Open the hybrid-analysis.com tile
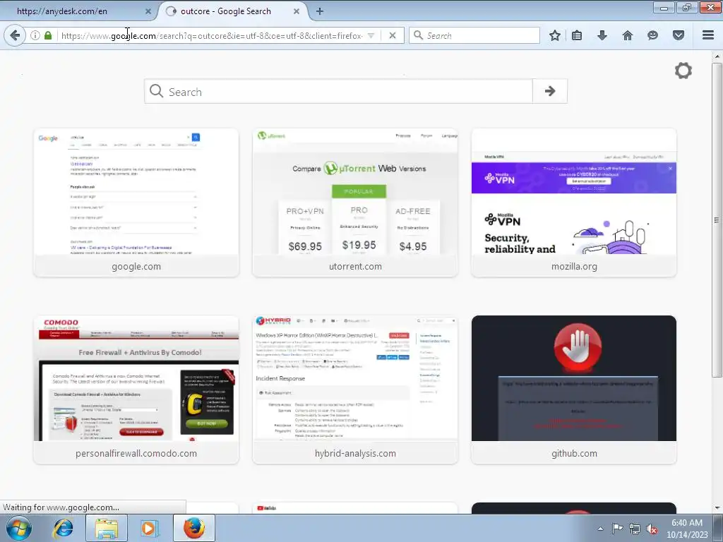The image size is (723, 542). [x=355, y=390]
